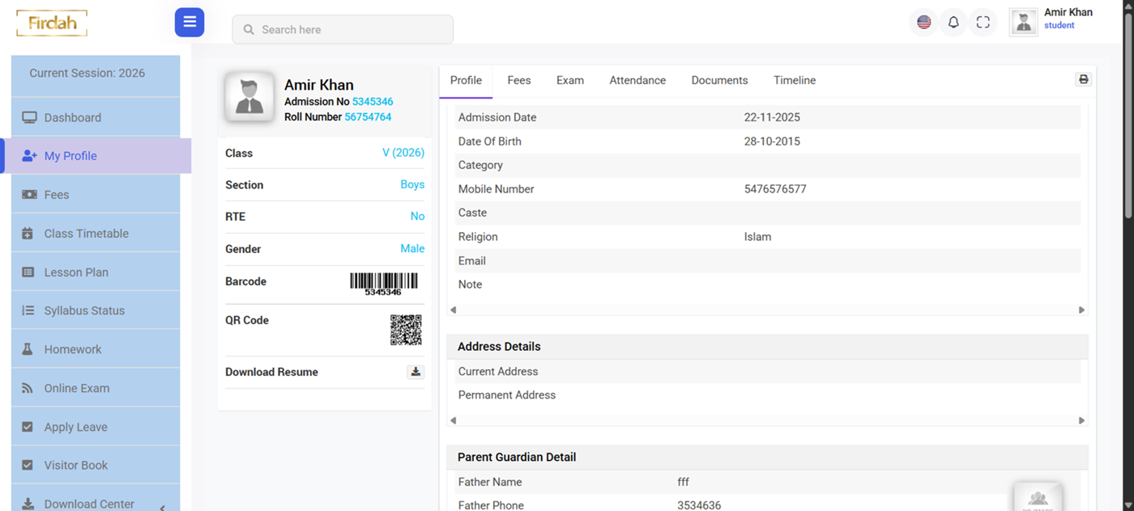Click the student QR code image
Viewport: 1134px width, 511px height.
pyautogui.click(x=406, y=330)
